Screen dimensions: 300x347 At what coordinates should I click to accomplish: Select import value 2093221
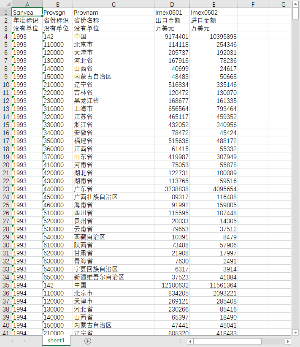pyautogui.click(x=214, y=293)
